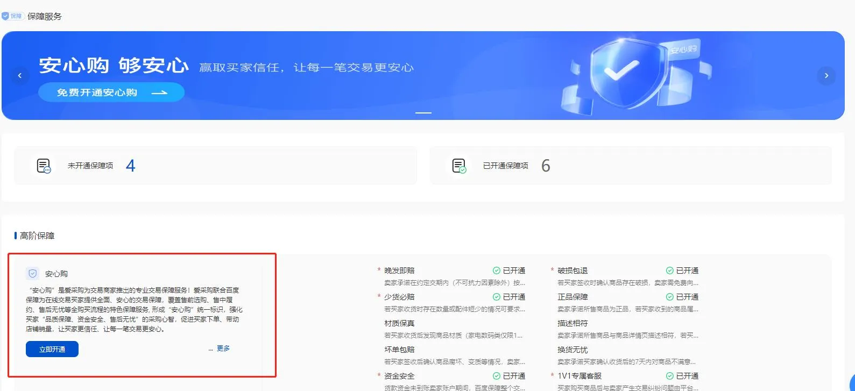Screen dimensions: 855x391
Task: Click 保障服务 page title
Action: tap(45, 17)
